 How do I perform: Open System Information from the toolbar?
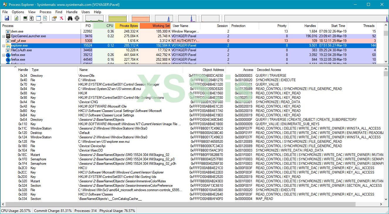(x=25, y=18)
